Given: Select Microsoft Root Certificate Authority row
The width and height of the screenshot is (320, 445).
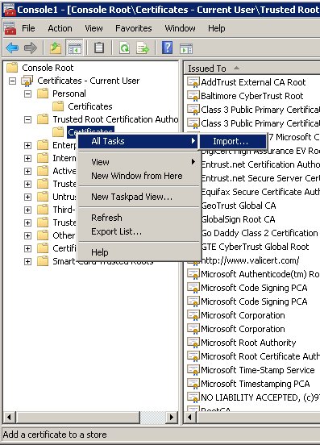Looking at the screenshot, I should 260,356.
